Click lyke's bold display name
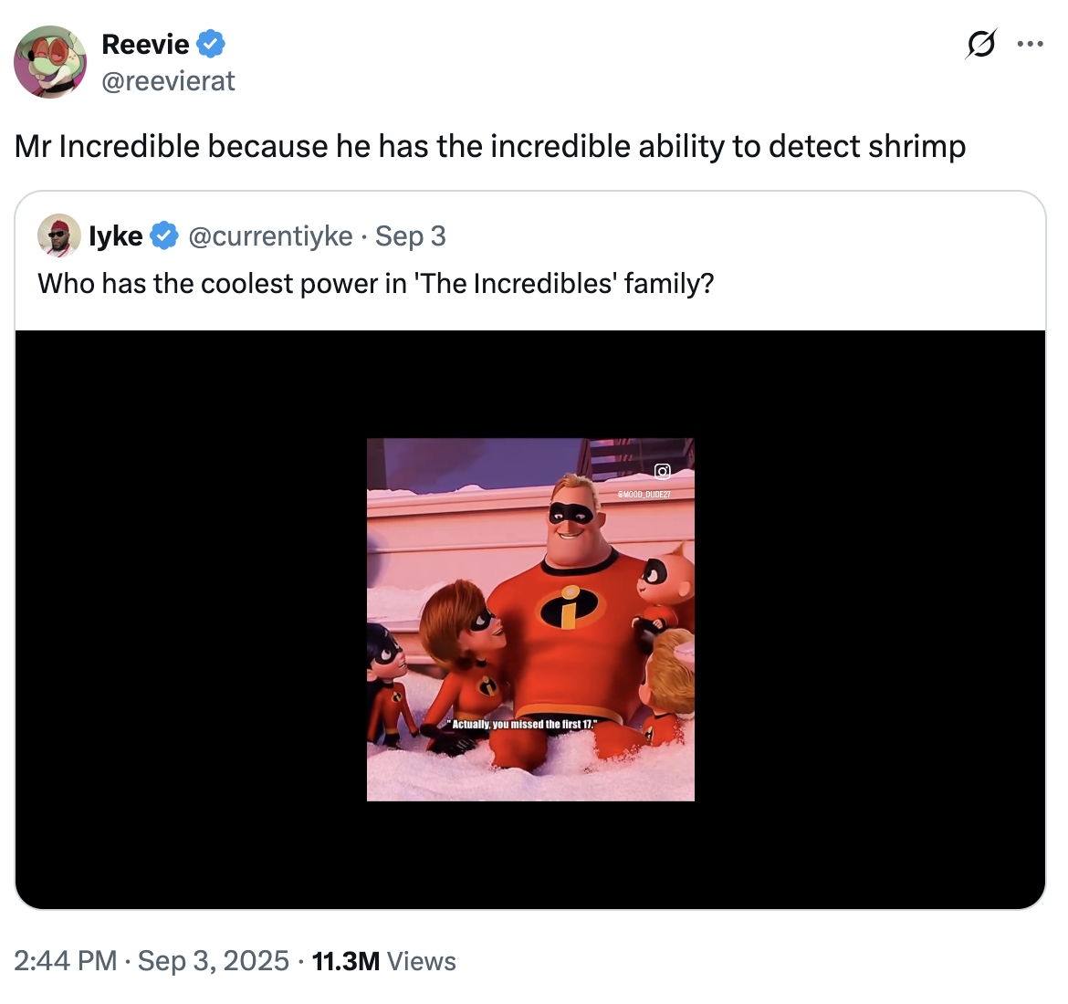This screenshot has width=1068, height=1004. [x=115, y=235]
